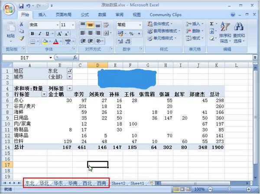
Task: Increase the font size
Action: pos(59,34)
